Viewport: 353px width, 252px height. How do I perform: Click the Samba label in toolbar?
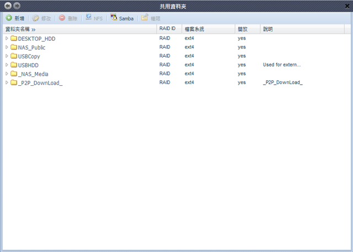(126, 18)
